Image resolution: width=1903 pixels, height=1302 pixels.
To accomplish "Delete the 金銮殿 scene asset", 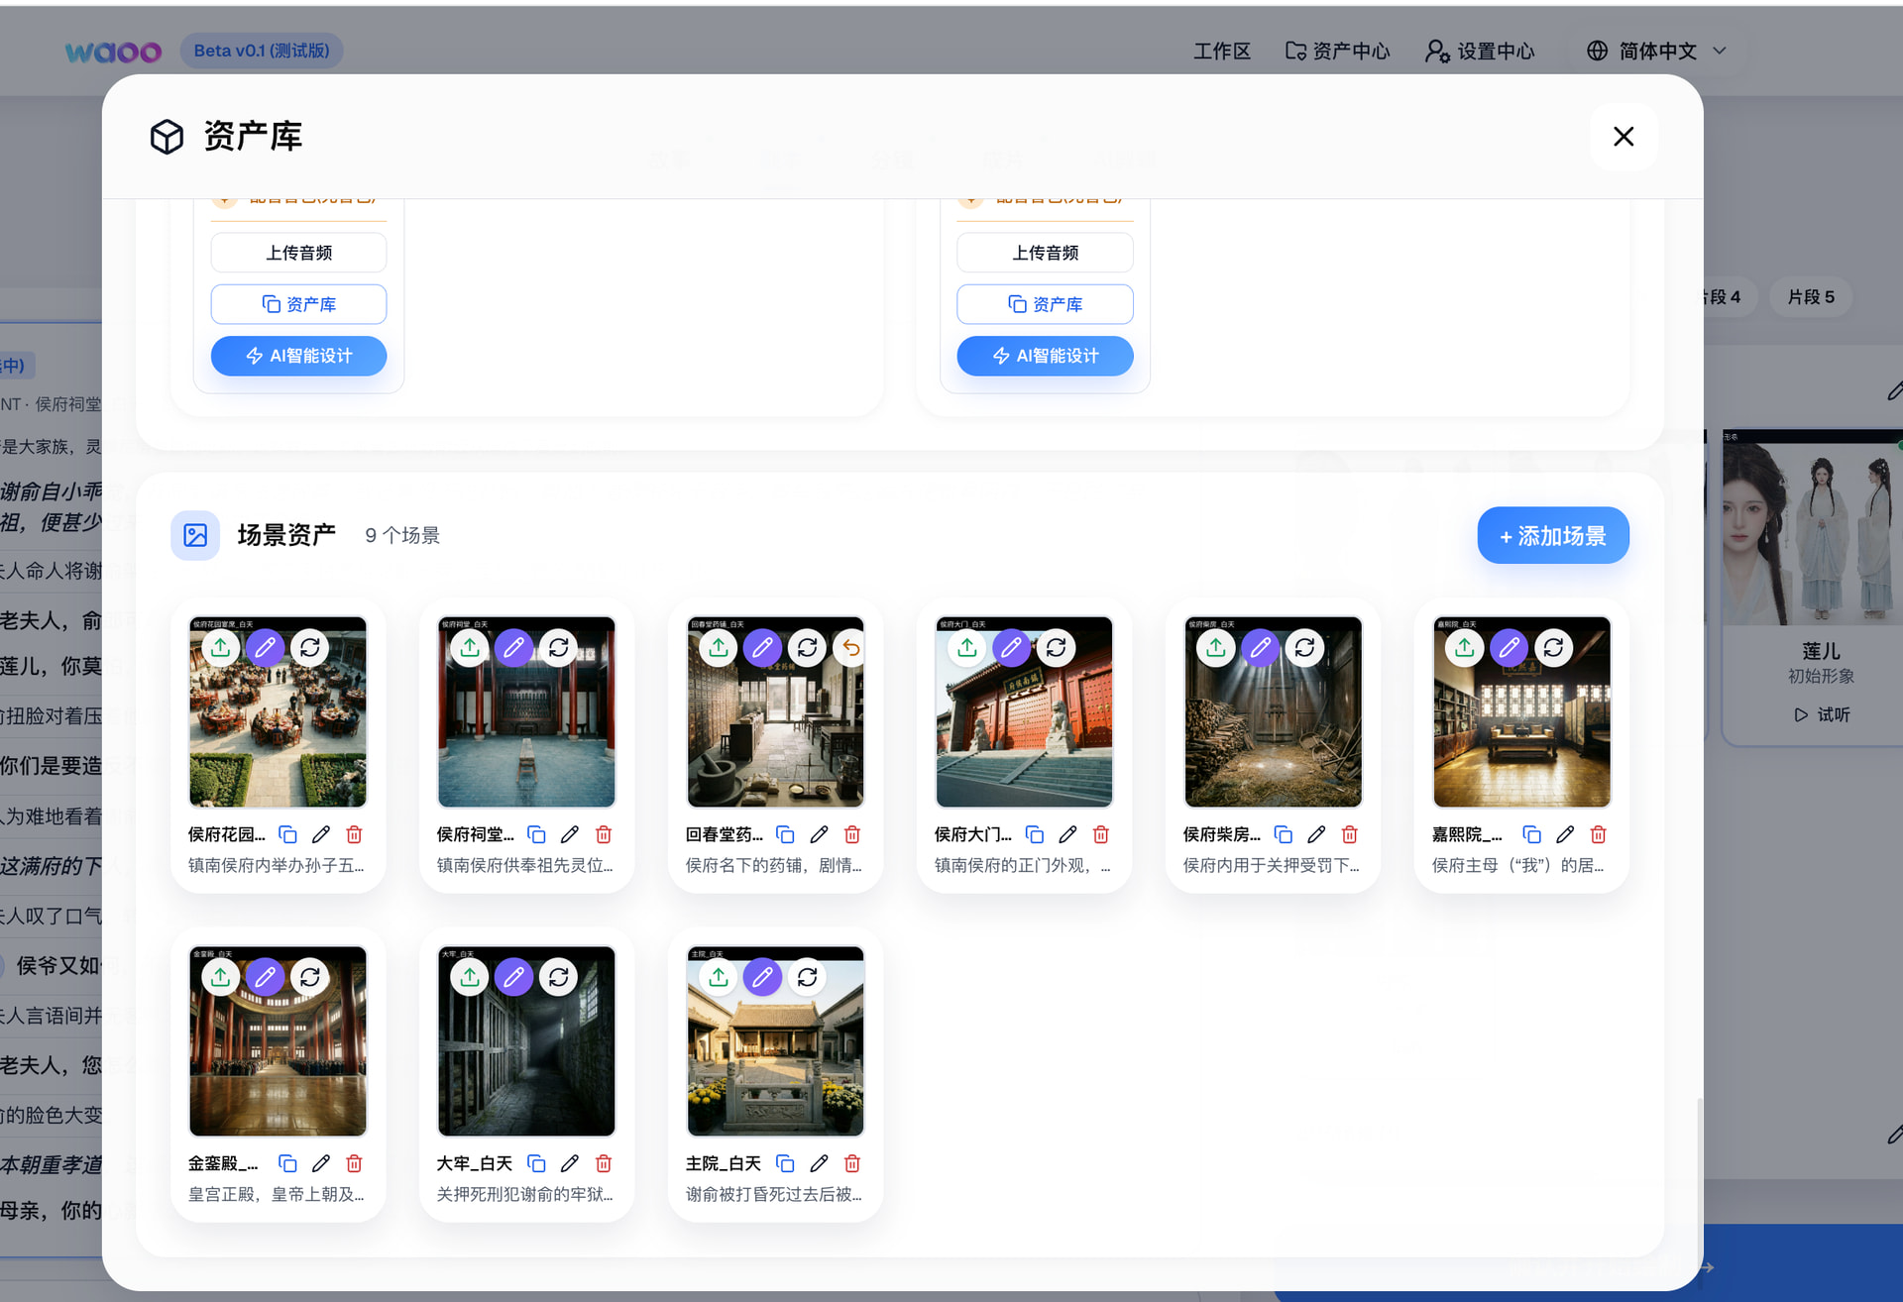I will click(354, 1163).
